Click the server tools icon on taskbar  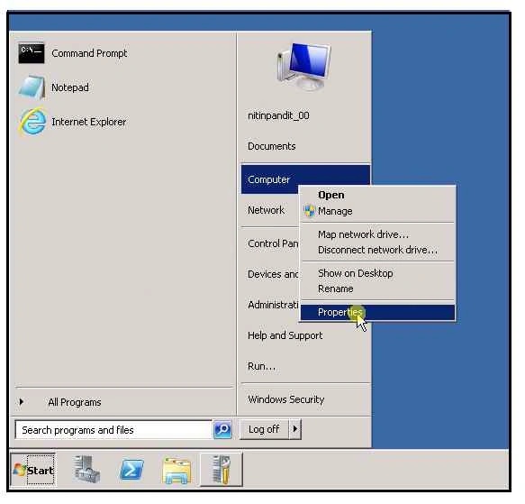click(221, 470)
